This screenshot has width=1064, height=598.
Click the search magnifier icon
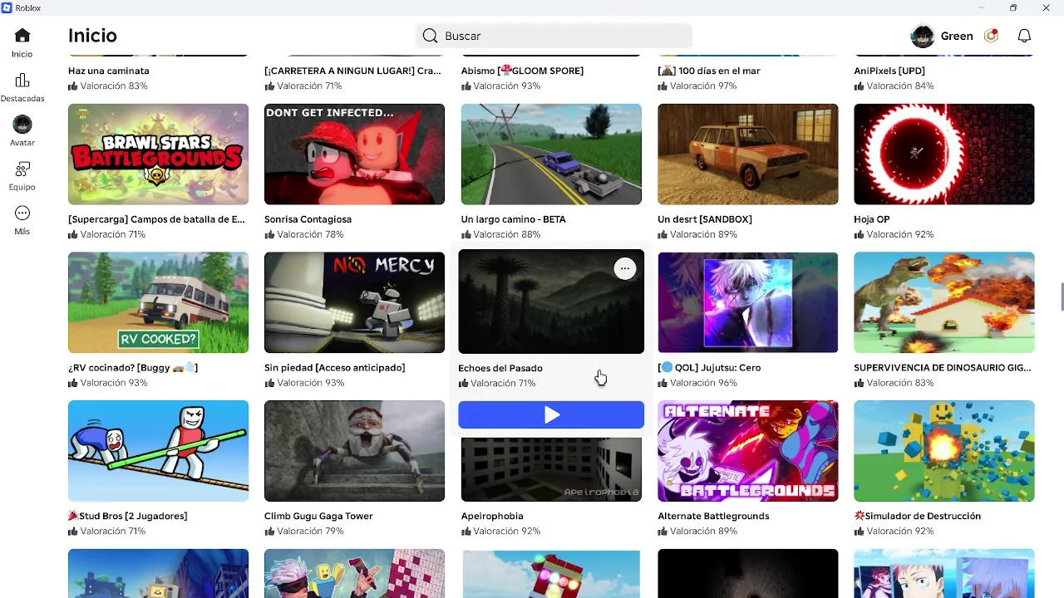click(x=430, y=36)
